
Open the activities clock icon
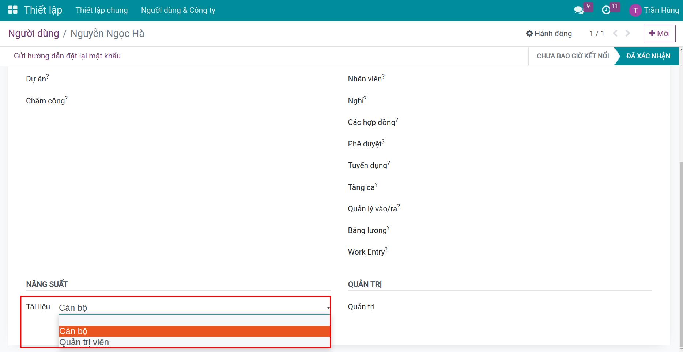[x=606, y=10]
